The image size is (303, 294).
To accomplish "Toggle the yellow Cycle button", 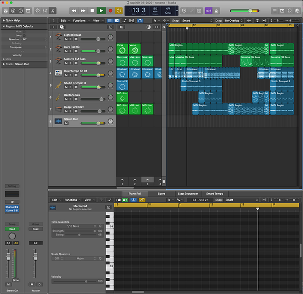I will tap(119, 10).
